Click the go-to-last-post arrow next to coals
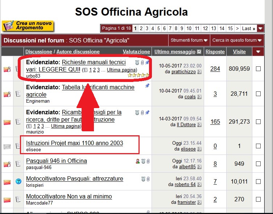 [x=199, y=97]
